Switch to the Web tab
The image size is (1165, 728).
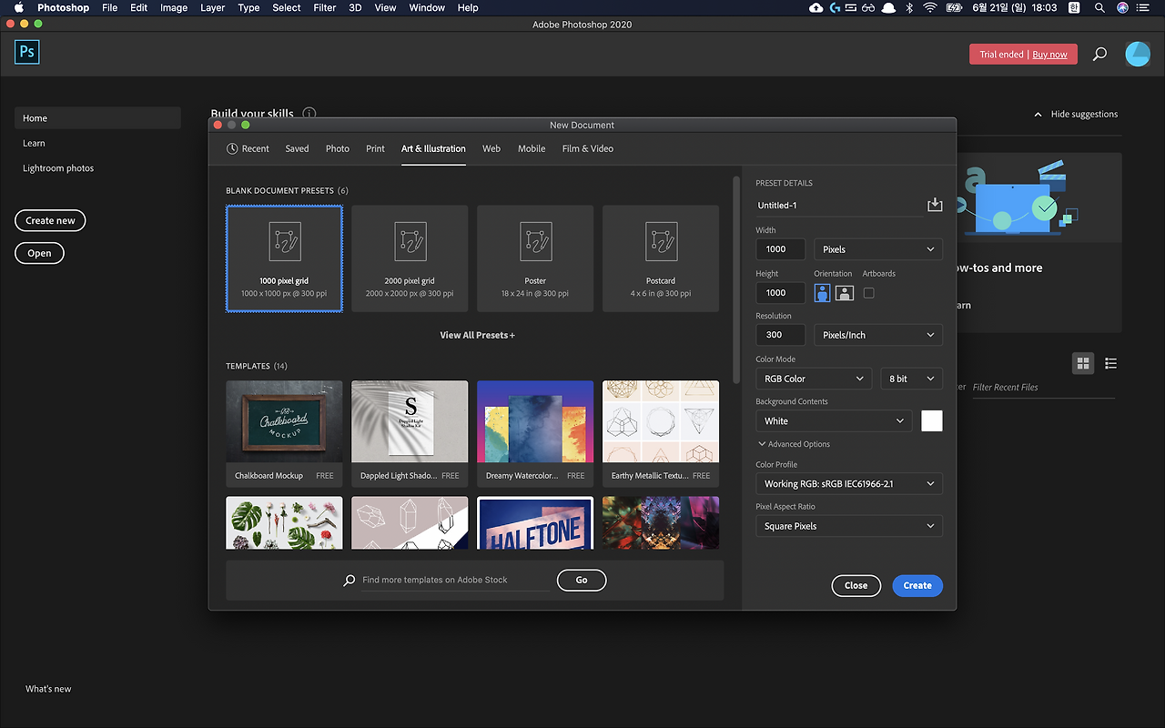click(491, 148)
